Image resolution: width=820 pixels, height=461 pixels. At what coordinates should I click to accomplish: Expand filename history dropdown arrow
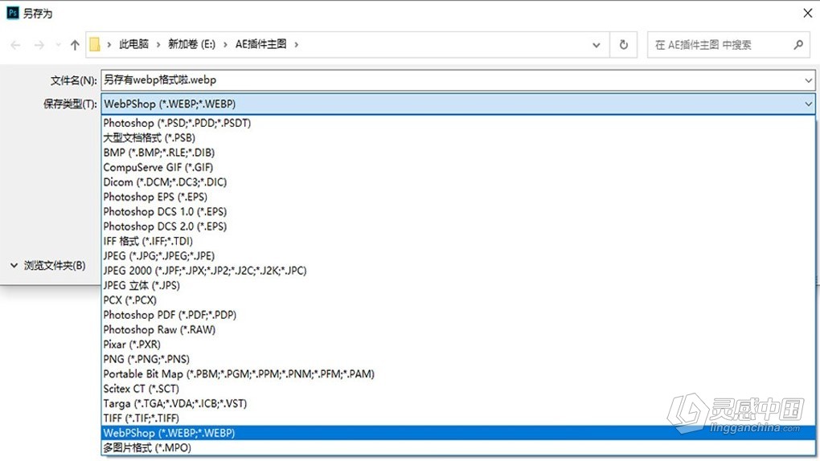pyautogui.click(x=809, y=80)
